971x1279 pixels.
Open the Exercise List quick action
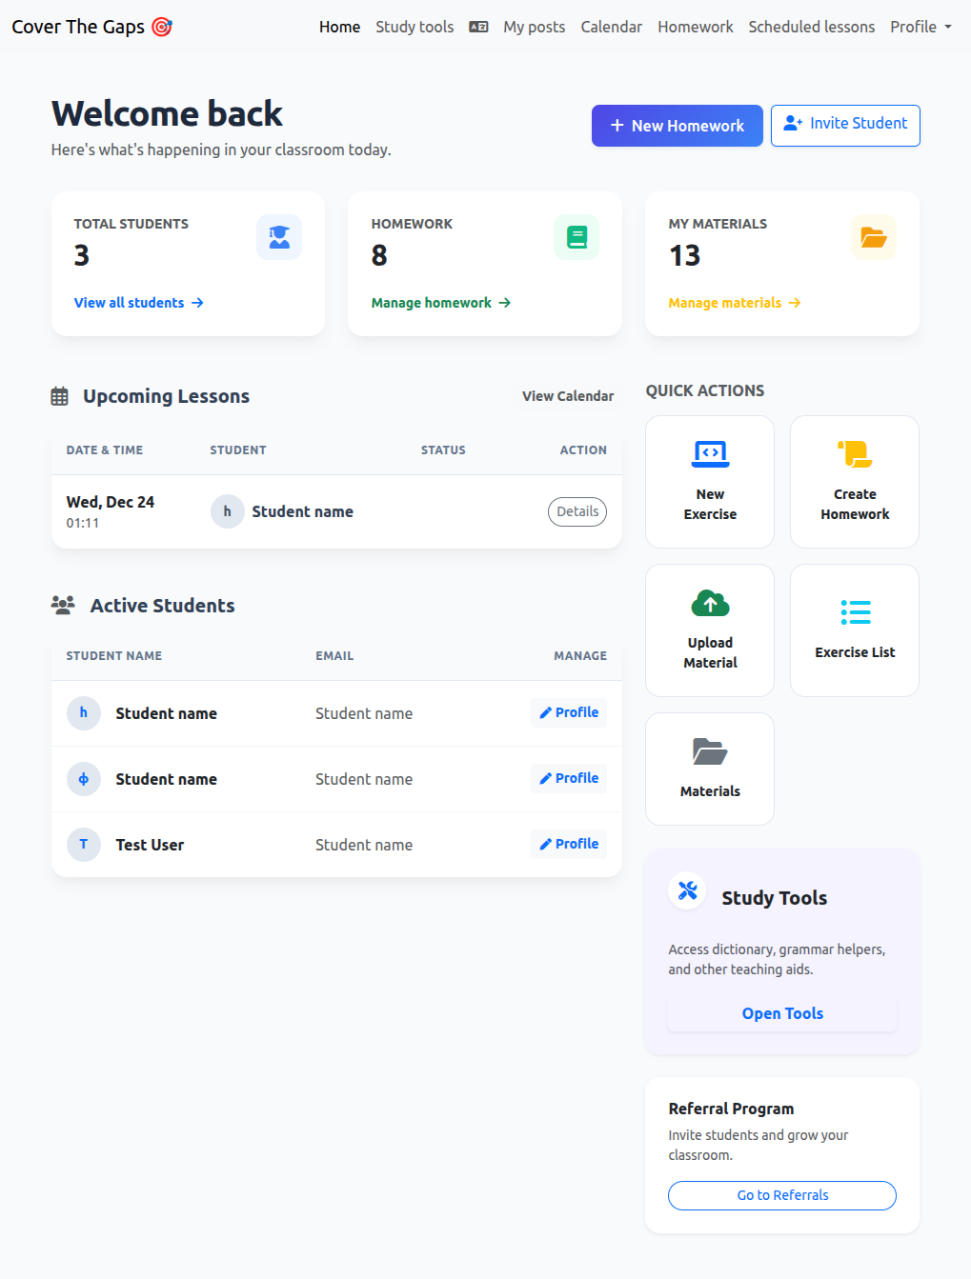[854, 630]
